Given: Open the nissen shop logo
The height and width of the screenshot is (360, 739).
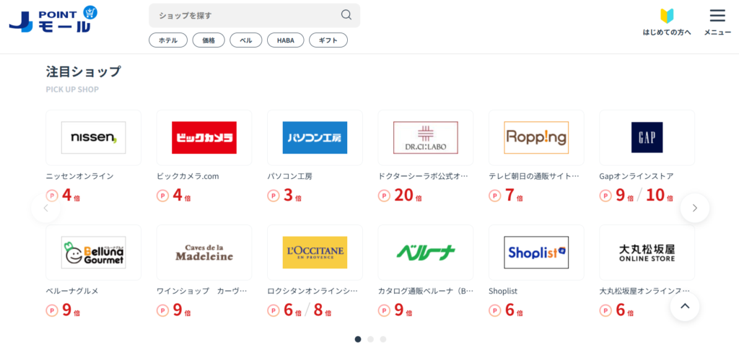Looking at the screenshot, I should 93,137.
